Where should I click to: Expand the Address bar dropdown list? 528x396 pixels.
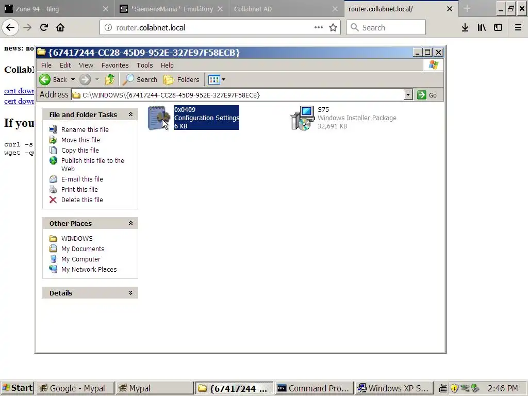click(408, 95)
